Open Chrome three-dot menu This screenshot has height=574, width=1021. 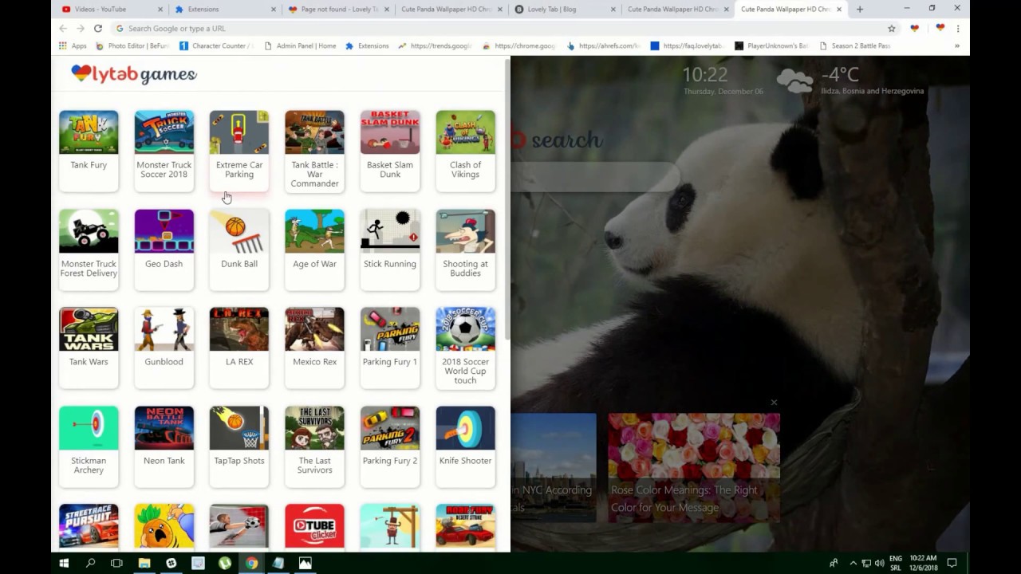(958, 29)
